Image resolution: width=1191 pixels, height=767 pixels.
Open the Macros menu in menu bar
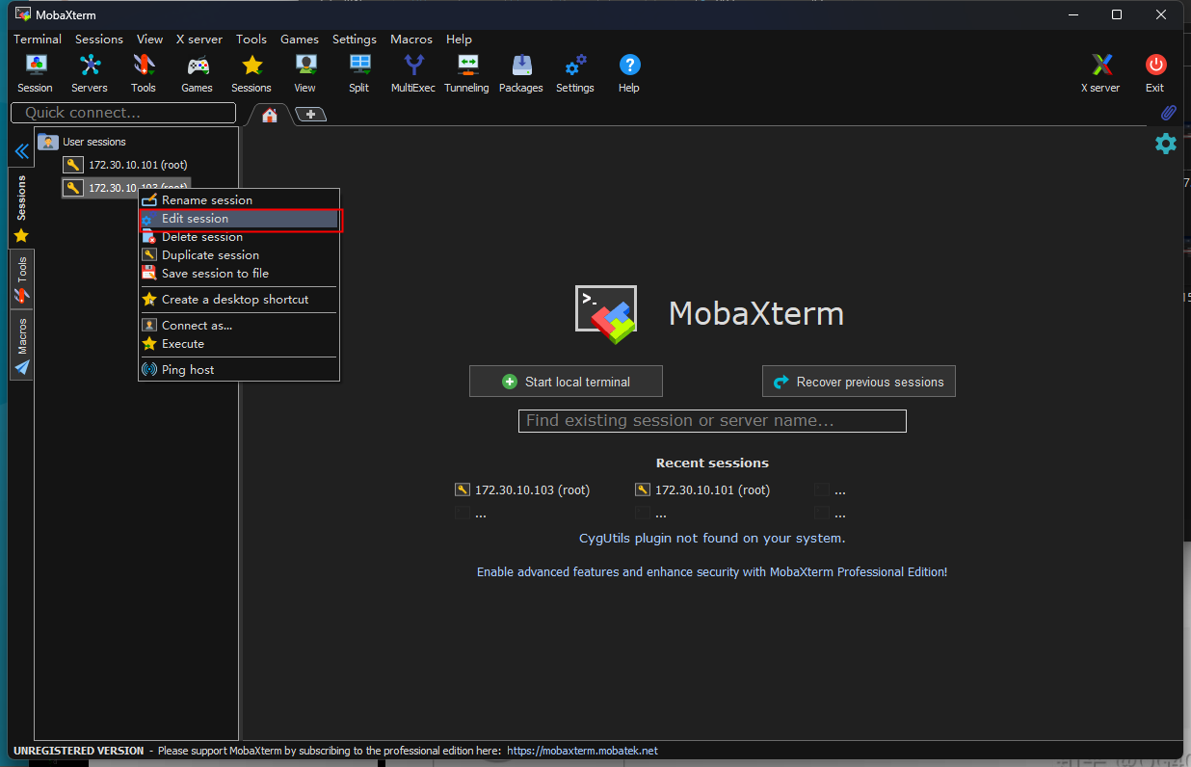pyautogui.click(x=411, y=40)
